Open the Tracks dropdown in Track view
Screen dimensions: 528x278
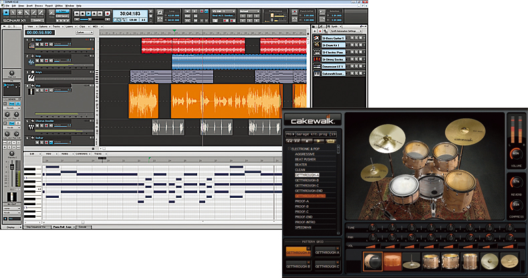tap(57, 27)
